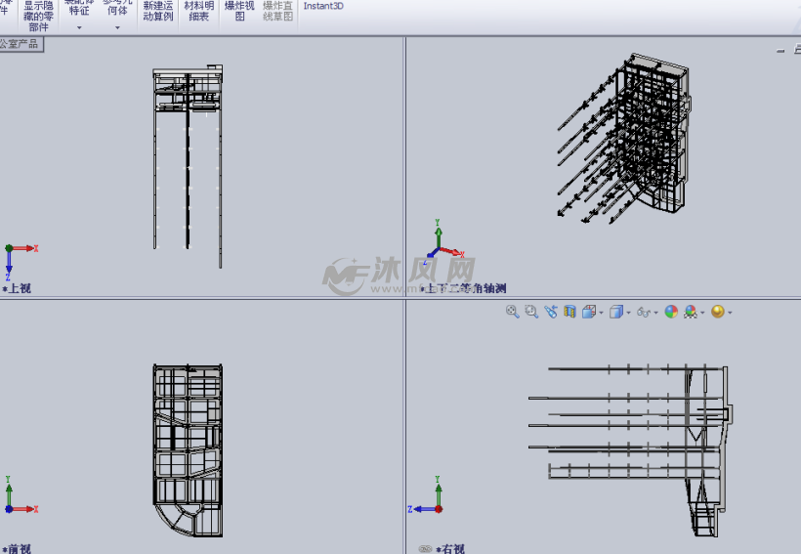Open the View Orientation dropdown arrow
This screenshot has width=801, height=554.
602,313
